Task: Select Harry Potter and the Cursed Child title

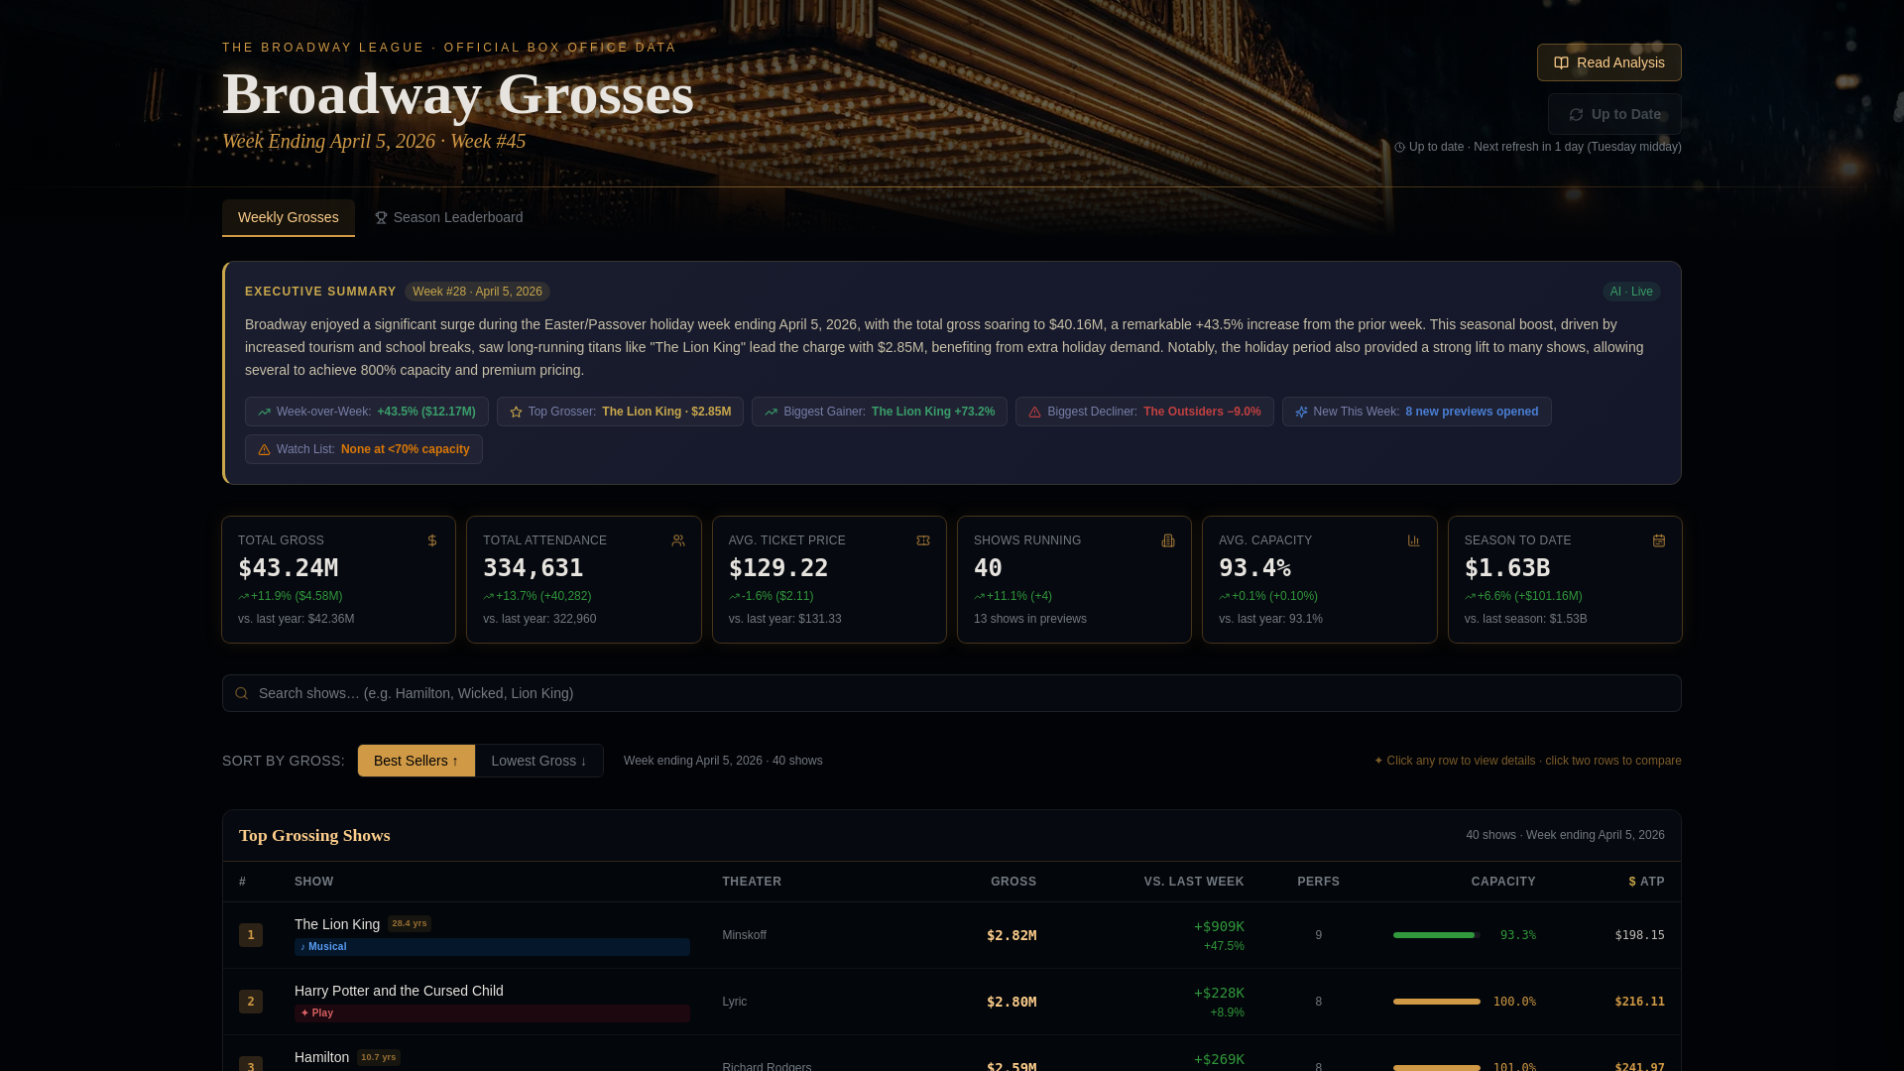Action: [x=399, y=991]
